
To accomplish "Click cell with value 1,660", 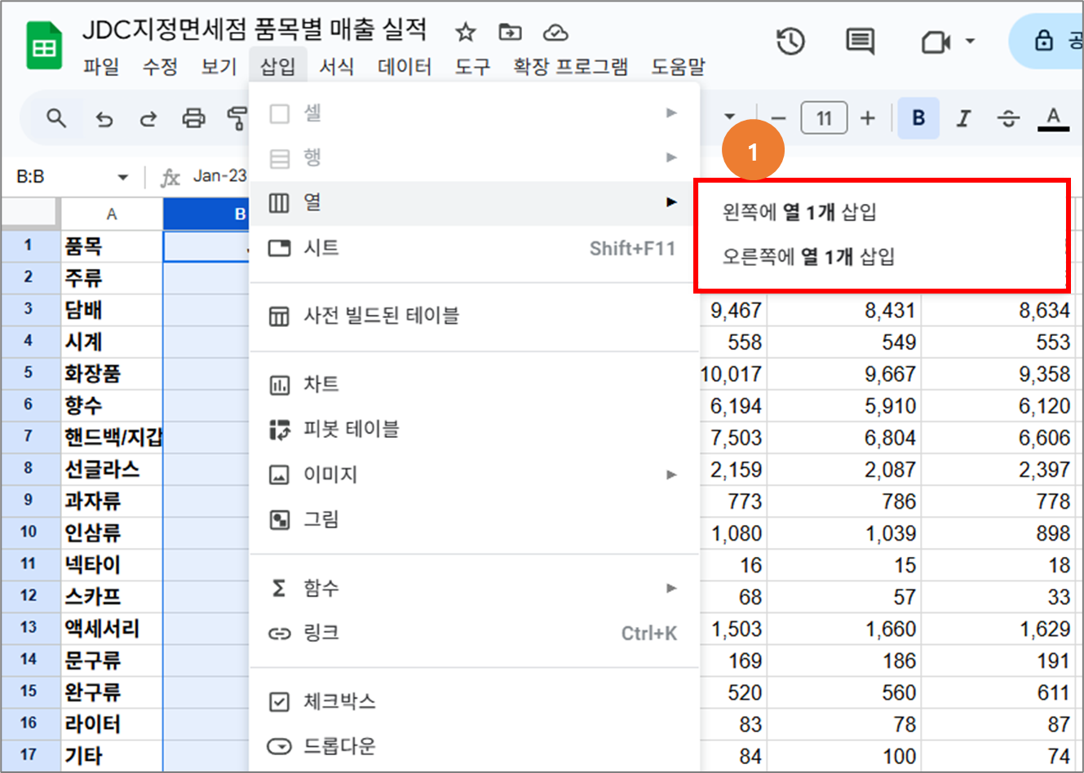I will coord(844,629).
